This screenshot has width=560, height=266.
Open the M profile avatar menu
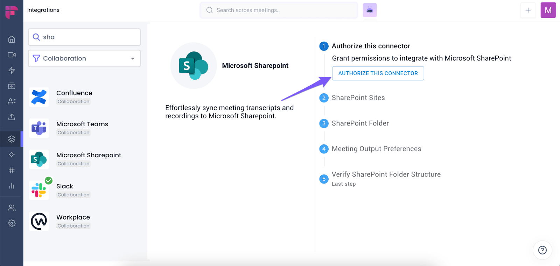pos(548,10)
